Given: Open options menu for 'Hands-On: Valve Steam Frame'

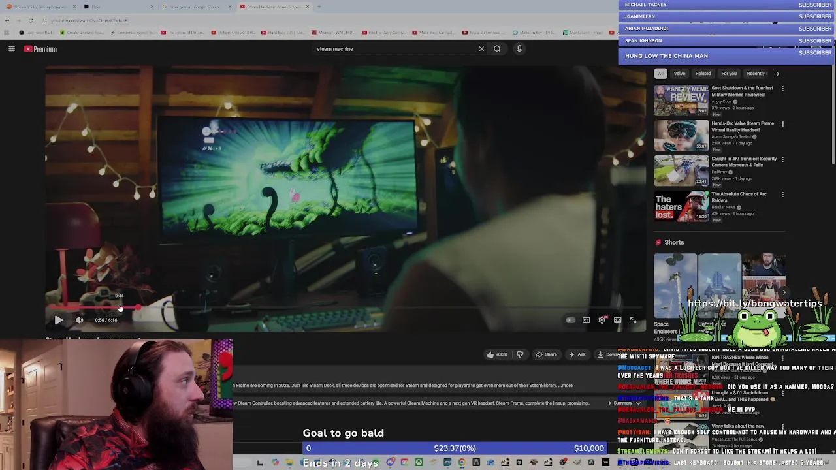Looking at the screenshot, I should pyautogui.click(x=782, y=124).
